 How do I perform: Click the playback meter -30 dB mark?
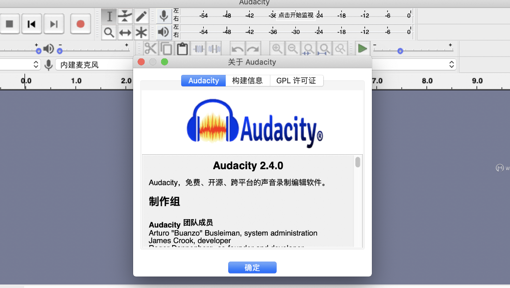click(296, 32)
